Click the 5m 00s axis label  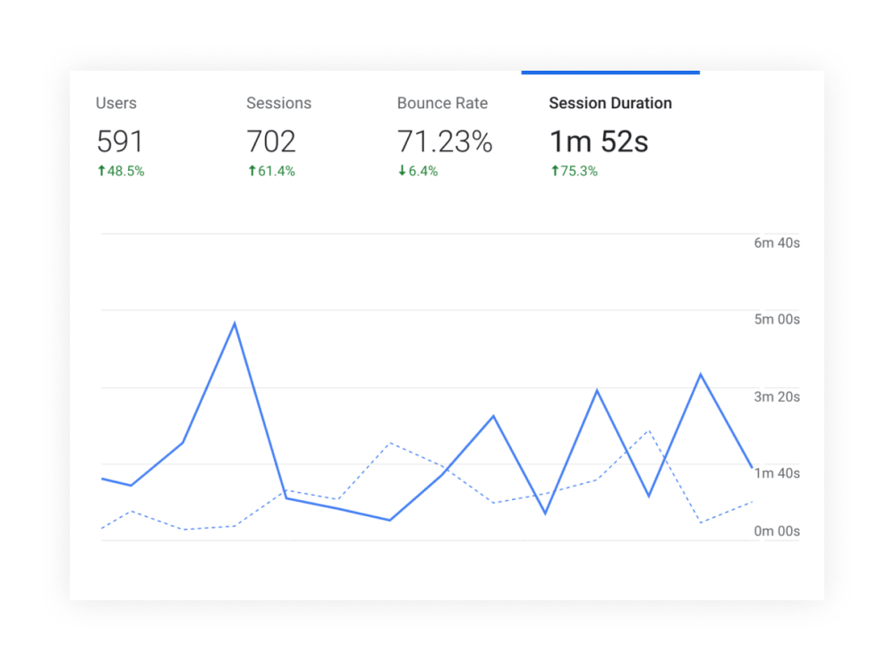[776, 319]
